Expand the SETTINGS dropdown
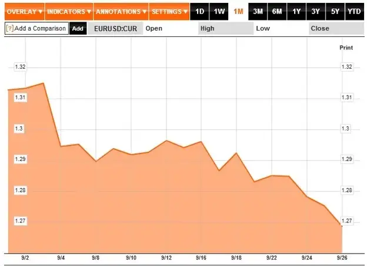367x266 pixels. (169, 12)
